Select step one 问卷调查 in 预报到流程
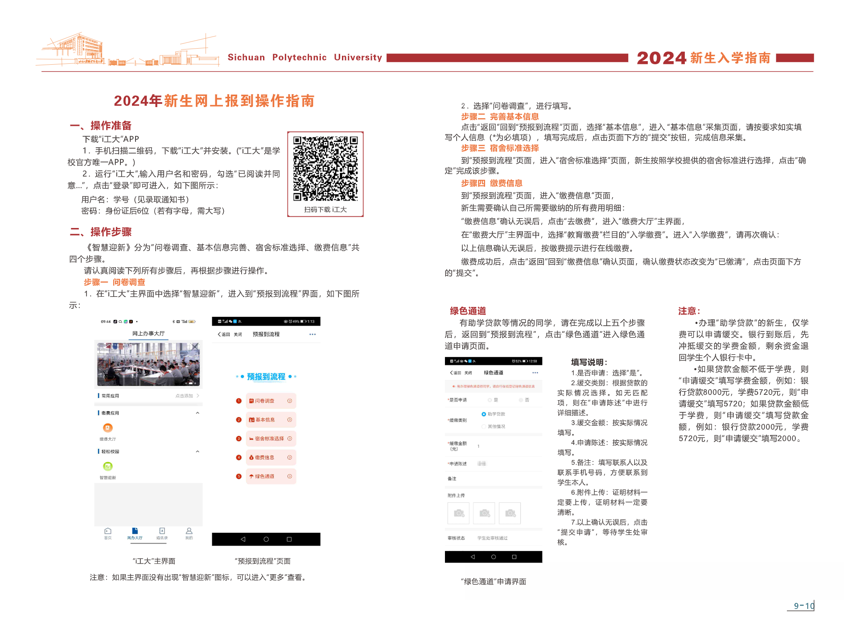This screenshot has height=638, width=852. (271, 401)
